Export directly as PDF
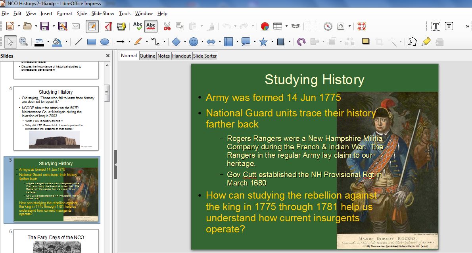The width and height of the screenshot is (472, 253). (x=108, y=27)
